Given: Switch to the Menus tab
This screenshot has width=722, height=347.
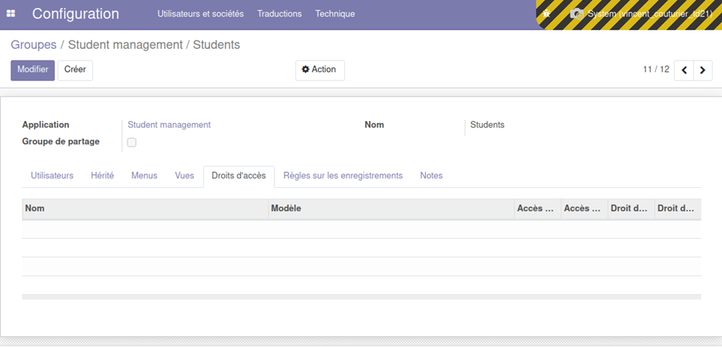Looking at the screenshot, I should [x=144, y=176].
